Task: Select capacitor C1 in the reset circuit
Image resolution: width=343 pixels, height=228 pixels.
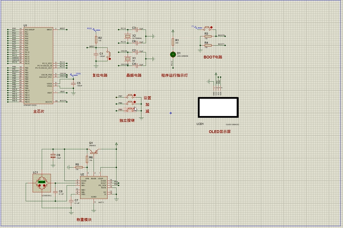Action: point(96,55)
